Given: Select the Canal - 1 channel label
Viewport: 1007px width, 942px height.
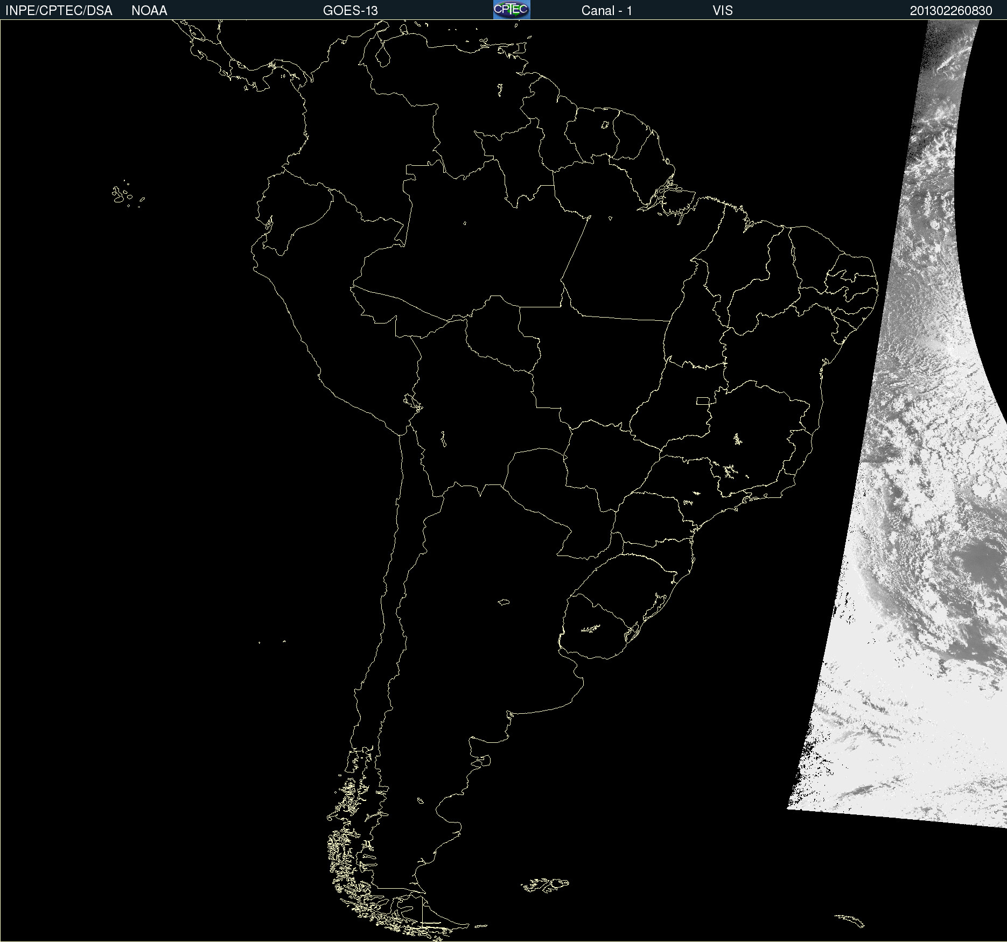Looking at the screenshot, I should point(606,11).
